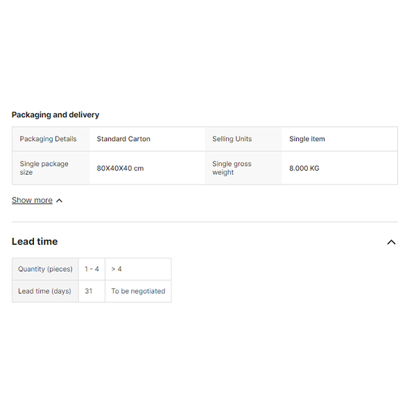Screen dimensions: 416x416
Task: Click the up chevron beside Show more
Action: pos(59,200)
